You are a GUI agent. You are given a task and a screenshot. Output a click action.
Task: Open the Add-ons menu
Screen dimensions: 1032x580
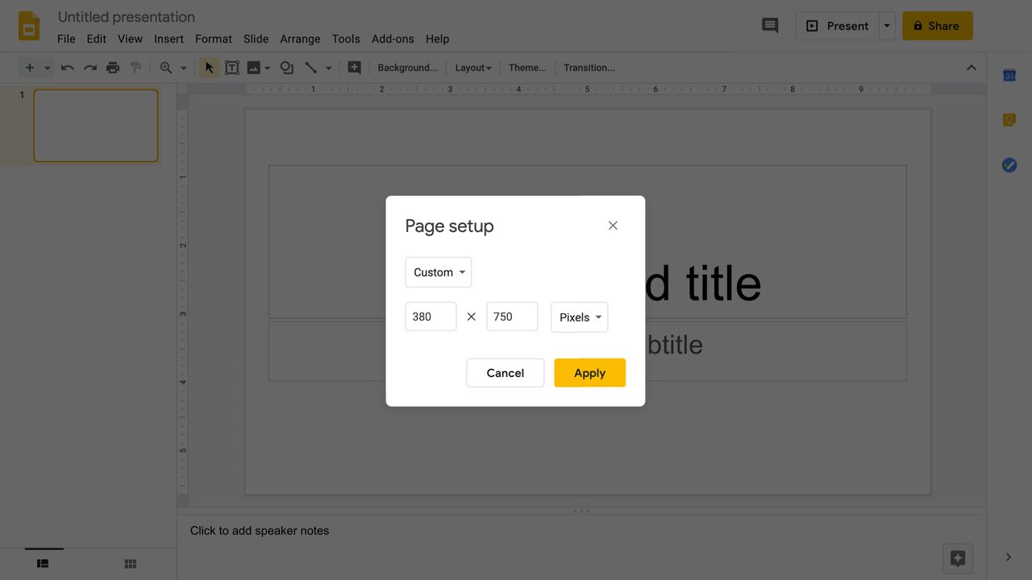tap(393, 39)
